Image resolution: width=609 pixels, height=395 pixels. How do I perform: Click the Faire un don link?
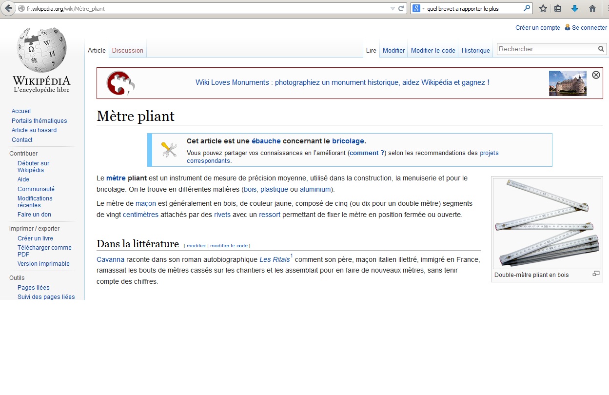point(34,215)
